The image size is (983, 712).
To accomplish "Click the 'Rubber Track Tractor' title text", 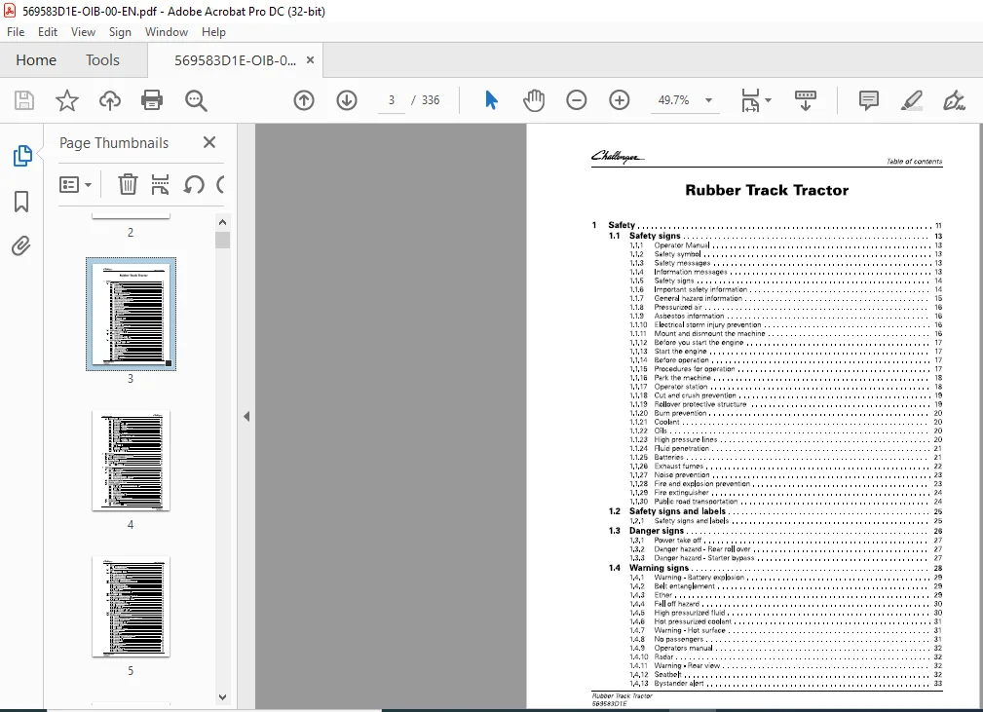I will coord(767,190).
